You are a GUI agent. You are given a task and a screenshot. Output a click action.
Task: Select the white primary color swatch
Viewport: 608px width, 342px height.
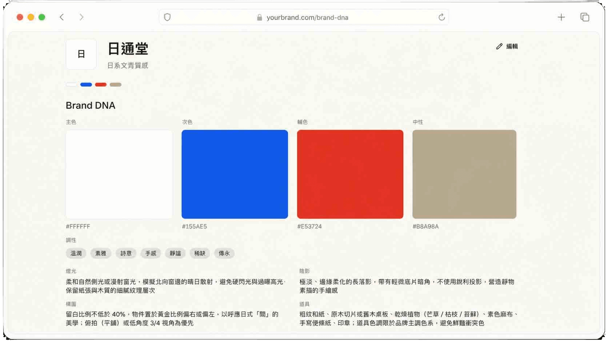coord(119,174)
